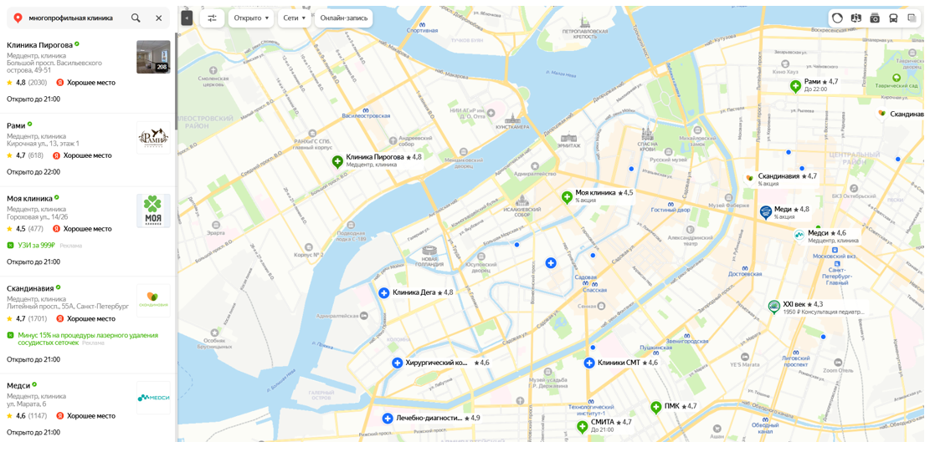Clear the search with the X icon
The width and height of the screenshot is (930, 452).
[159, 18]
